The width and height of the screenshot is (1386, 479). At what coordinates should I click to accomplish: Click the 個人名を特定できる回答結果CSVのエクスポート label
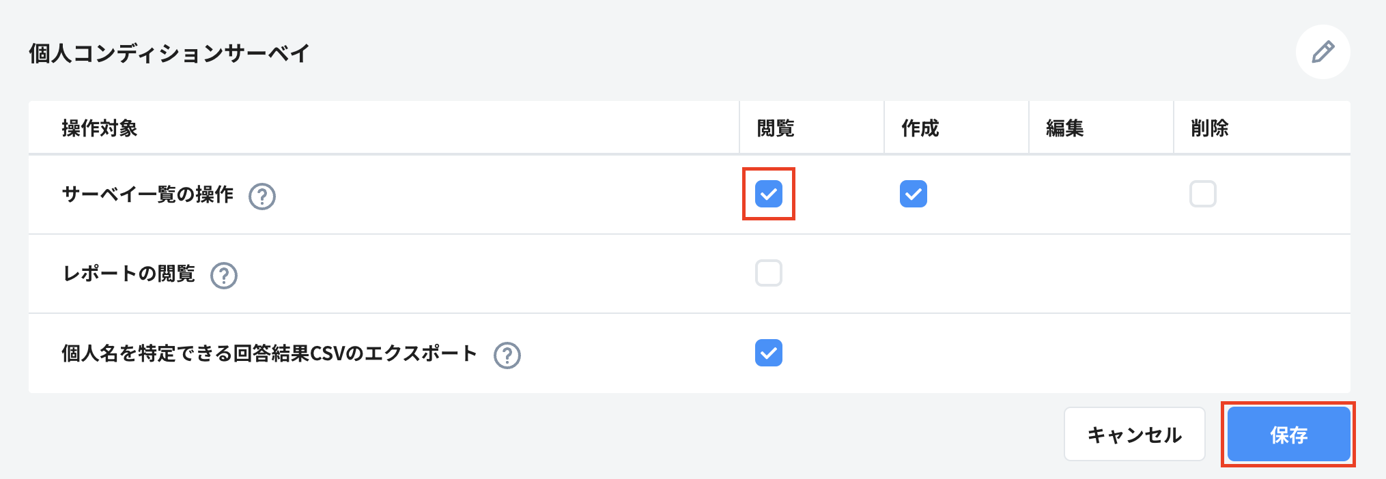(269, 353)
